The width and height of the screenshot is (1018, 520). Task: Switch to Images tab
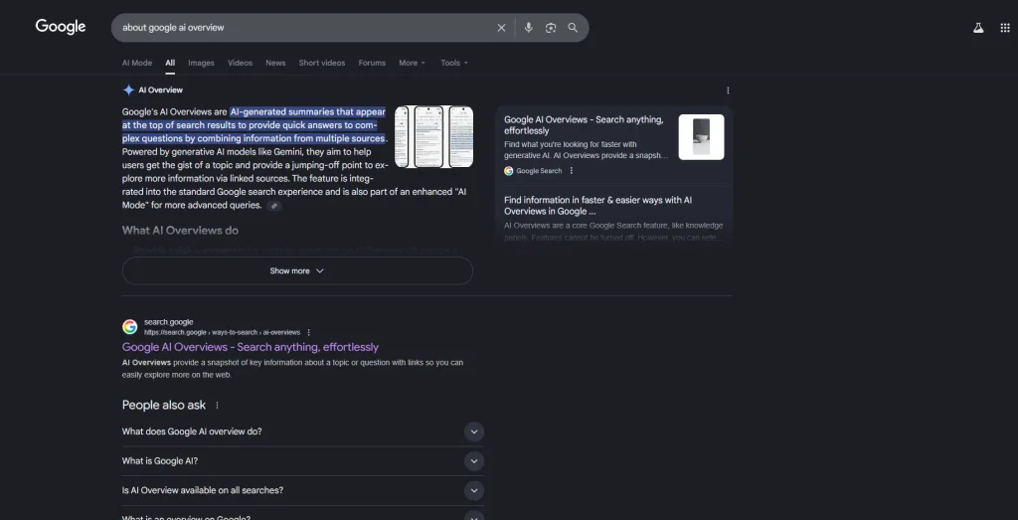point(201,63)
